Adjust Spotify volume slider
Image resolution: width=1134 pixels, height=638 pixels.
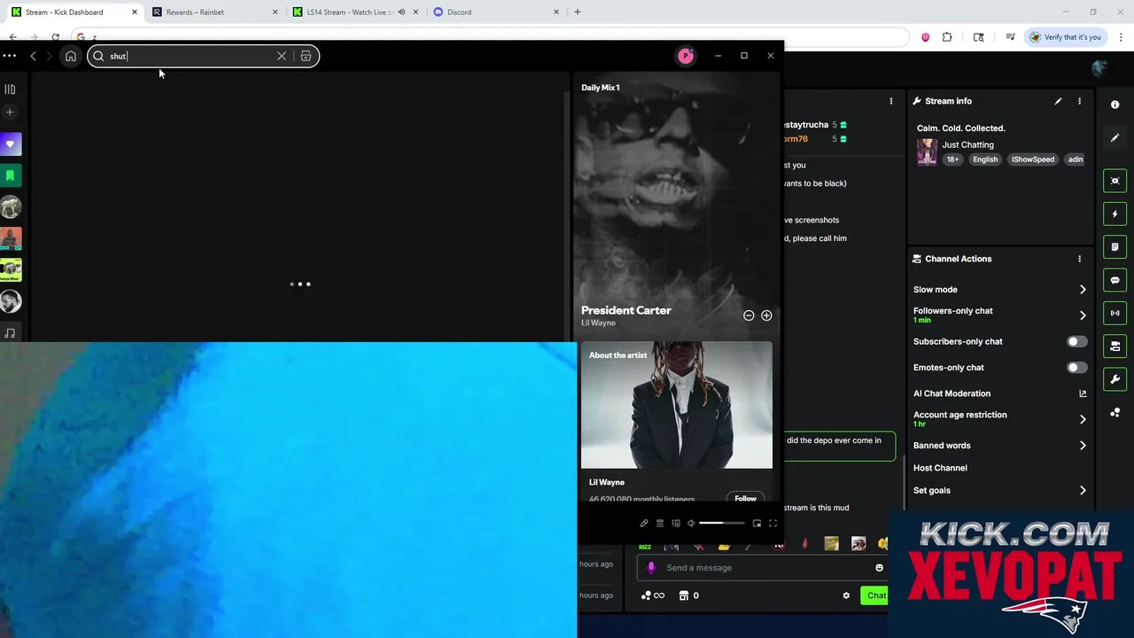[722, 523]
